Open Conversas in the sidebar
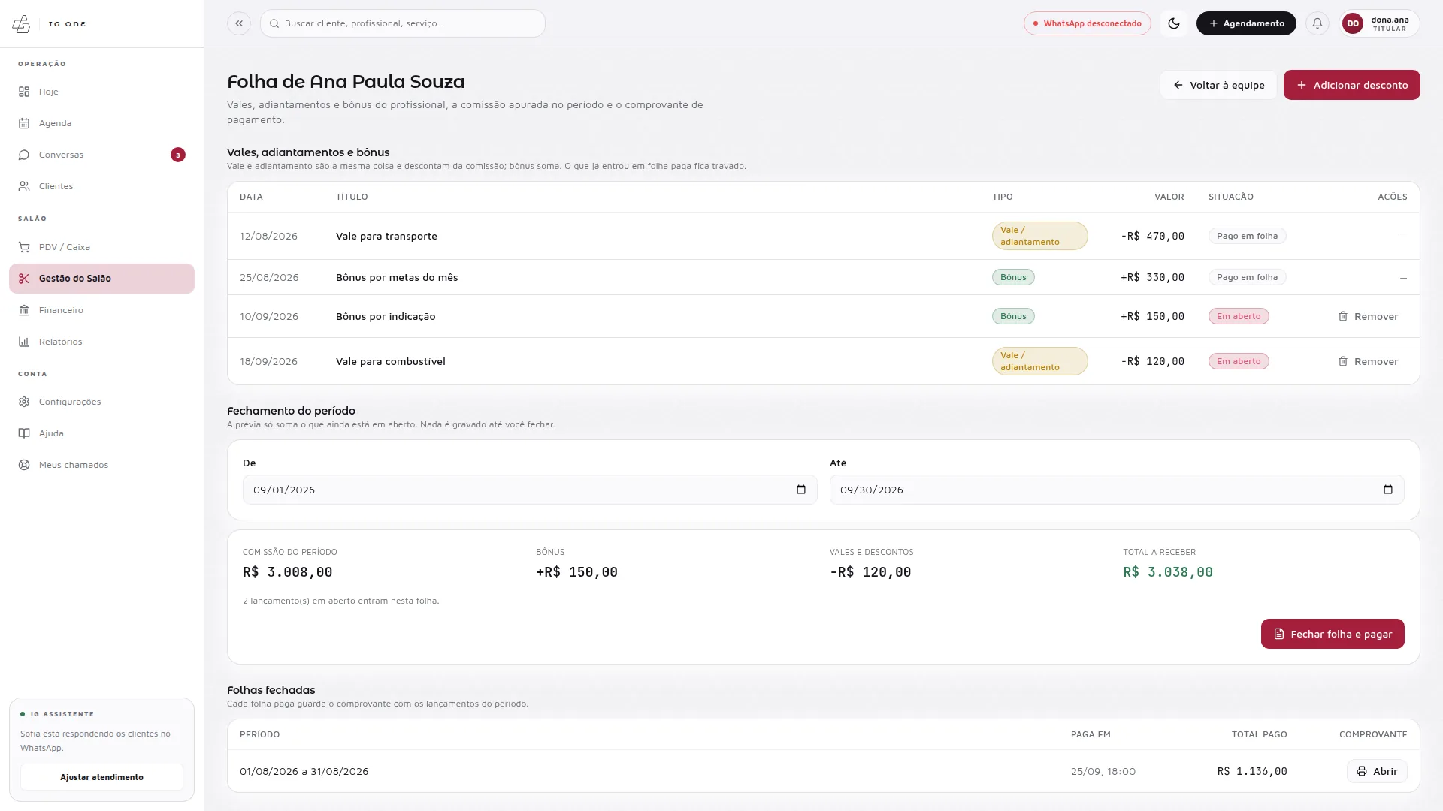The width and height of the screenshot is (1443, 811). tap(101, 155)
